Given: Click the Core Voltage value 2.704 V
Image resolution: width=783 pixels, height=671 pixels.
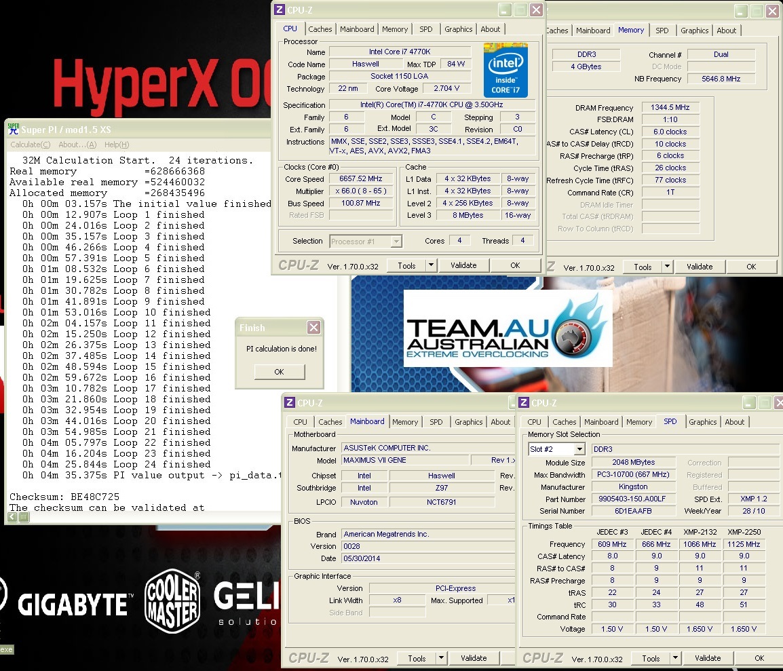Looking at the screenshot, I should pyautogui.click(x=446, y=88).
